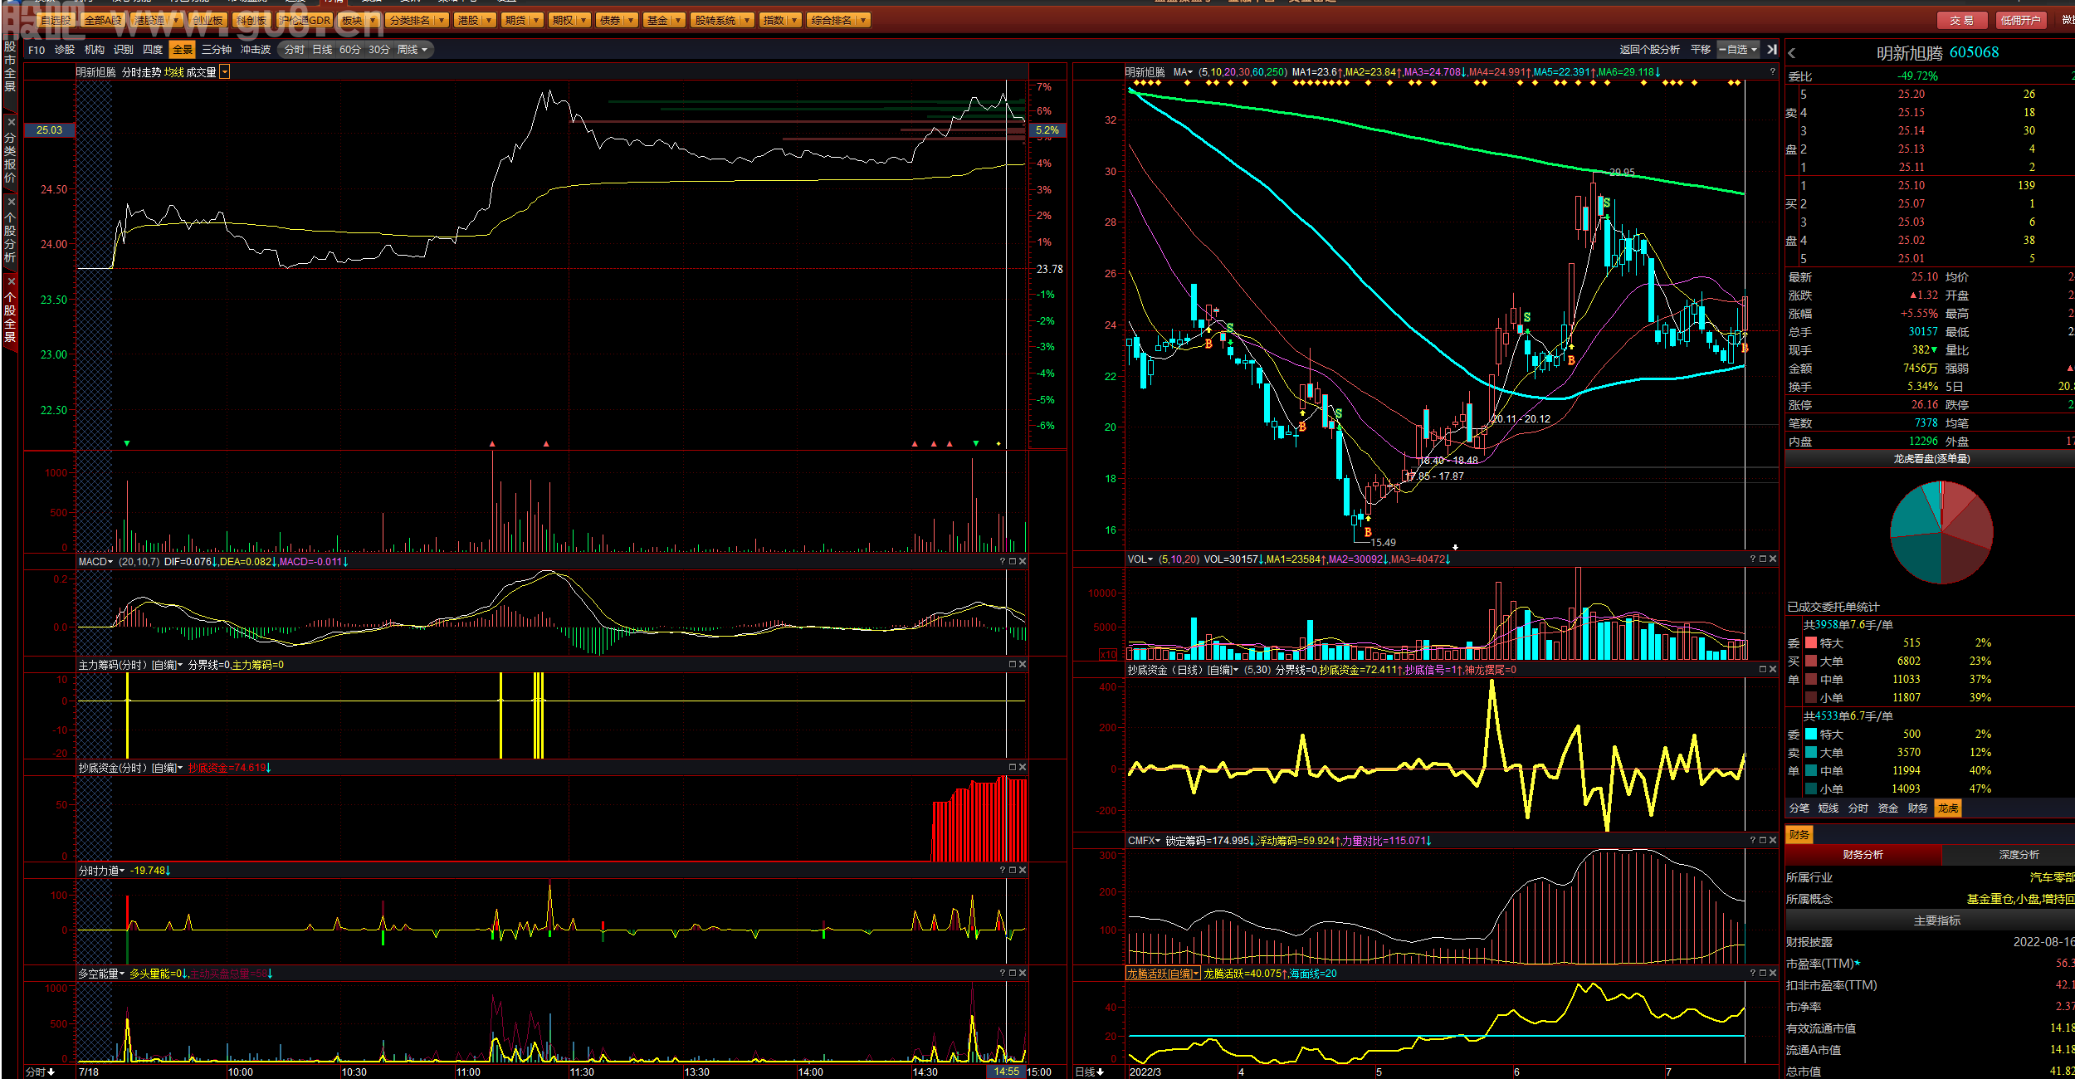Close the 抄底资金(分时) panel
Image resolution: width=2075 pixels, height=1079 pixels.
[1023, 768]
